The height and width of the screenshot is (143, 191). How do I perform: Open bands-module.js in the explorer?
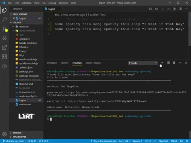click(28, 43)
